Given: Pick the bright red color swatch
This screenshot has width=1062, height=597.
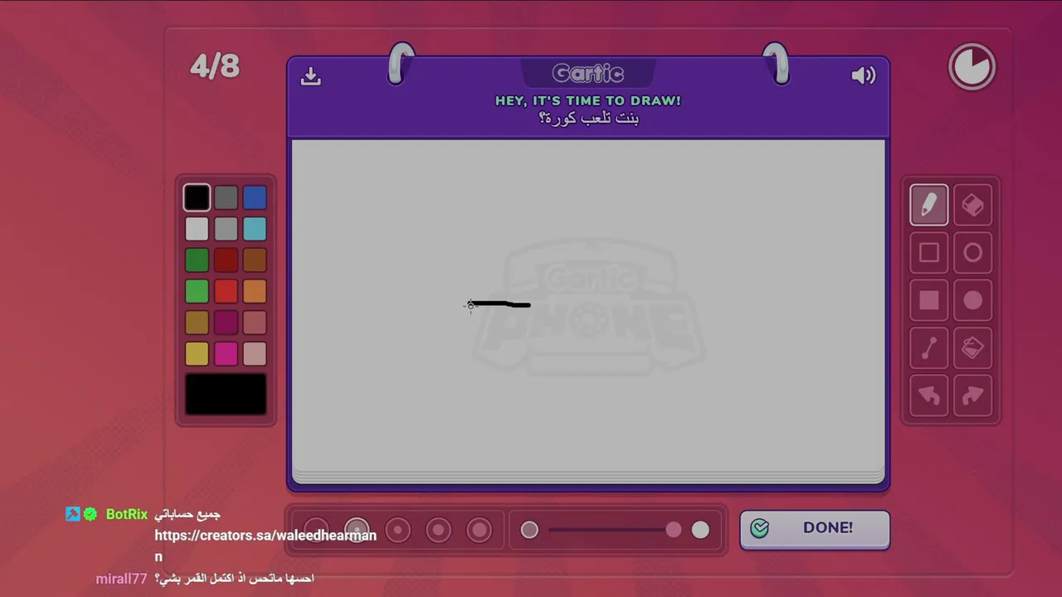Looking at the screenshot, I should tap(226, 291).
